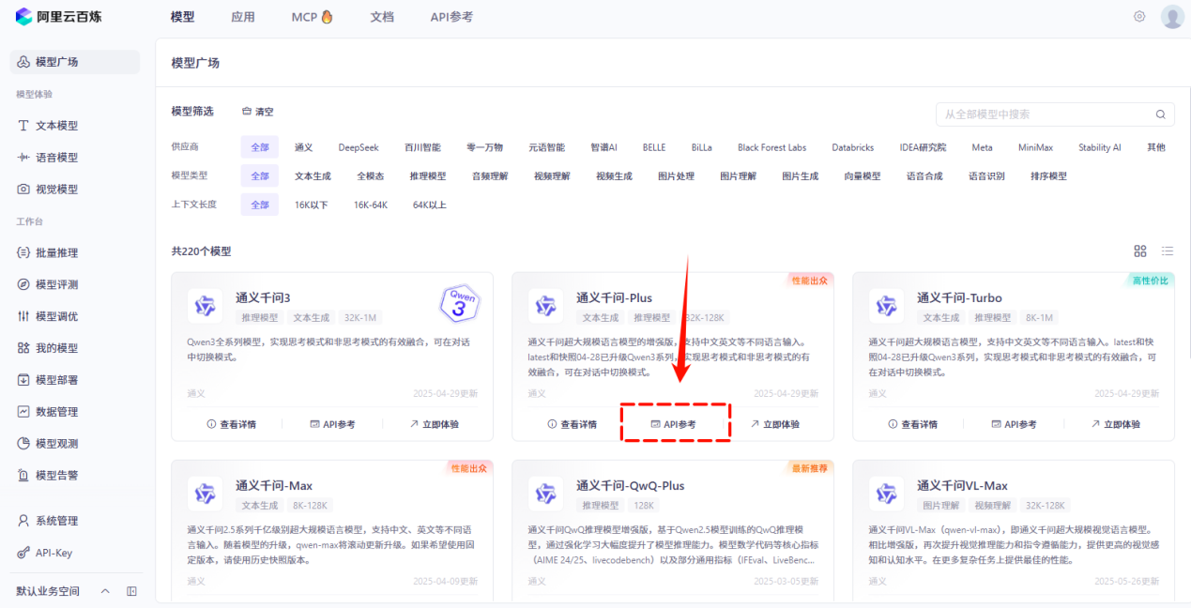Open 系统管理 in the sidebar
The height and width of the screenshot is (608, 1191).
(56, 521)
